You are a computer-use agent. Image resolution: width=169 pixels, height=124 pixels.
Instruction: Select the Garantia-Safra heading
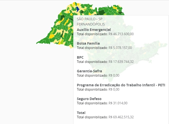[x=89, y=71]
